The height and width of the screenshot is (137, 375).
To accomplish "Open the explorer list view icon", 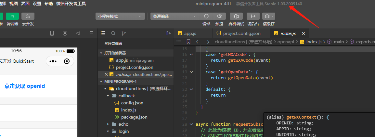I will point(103,33).
